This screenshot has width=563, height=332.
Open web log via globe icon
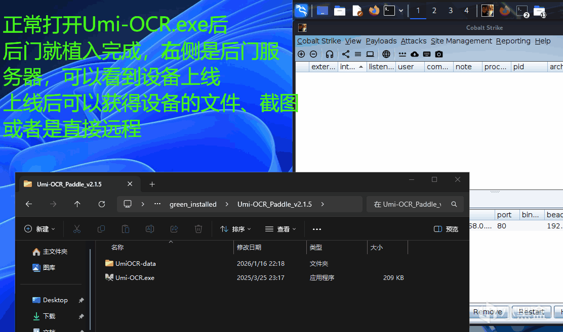(x=386, y=54)
